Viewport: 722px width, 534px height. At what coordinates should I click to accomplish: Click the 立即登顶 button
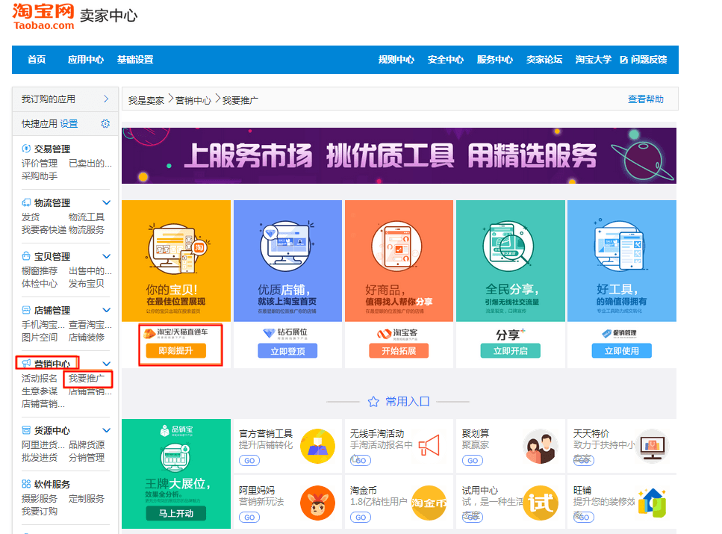tap(287, 351)
